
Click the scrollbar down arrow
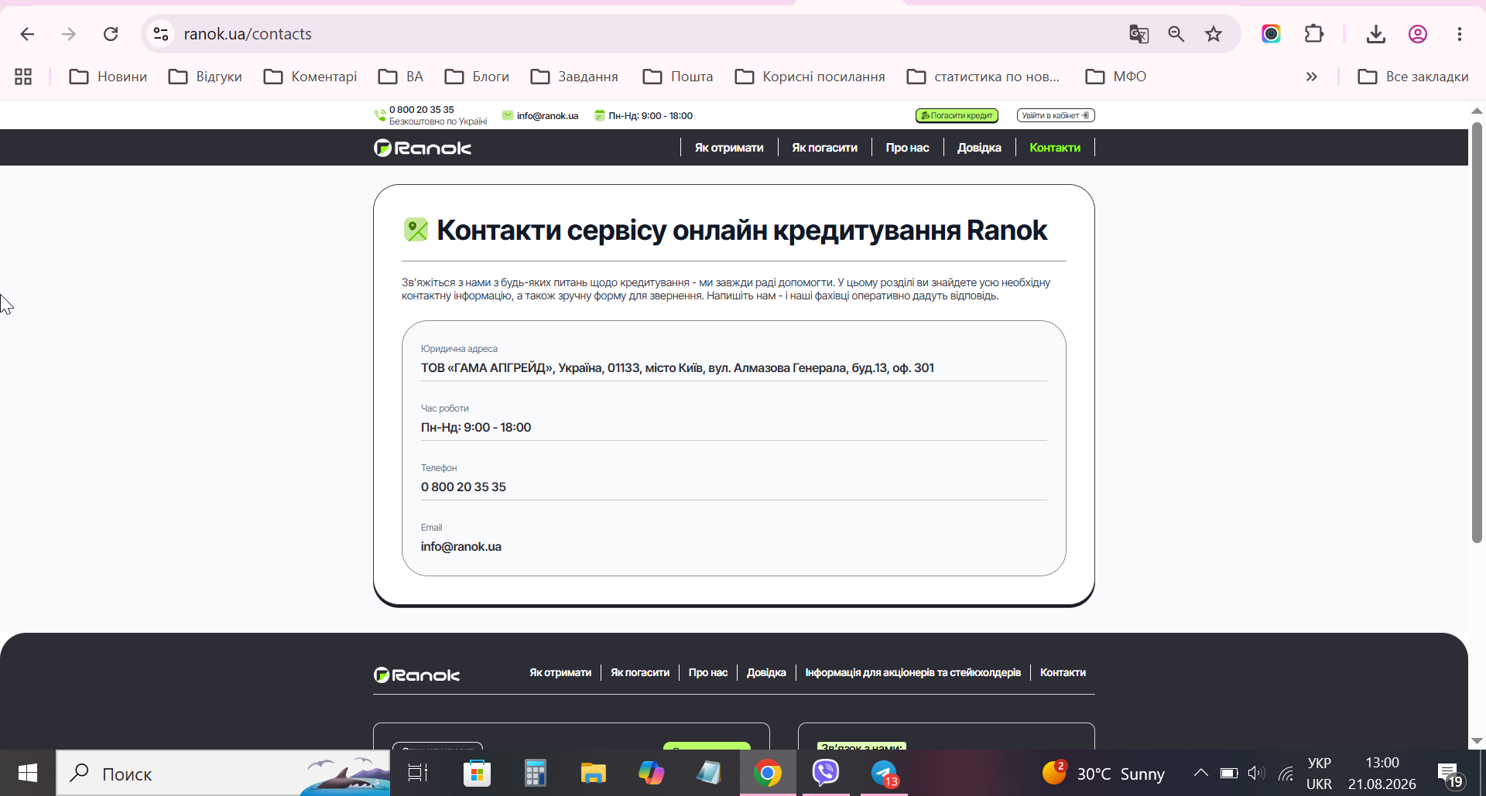(x=1477, y=740)
